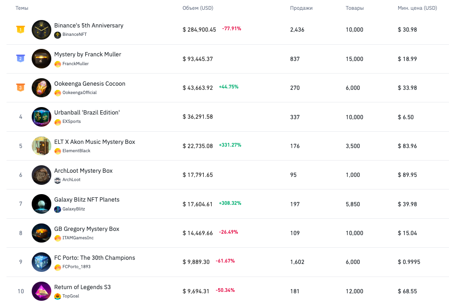The image size is (449, 304).
Task: Open ArchLoot Mystery Box title link
Action: click(x=83, y=171)
